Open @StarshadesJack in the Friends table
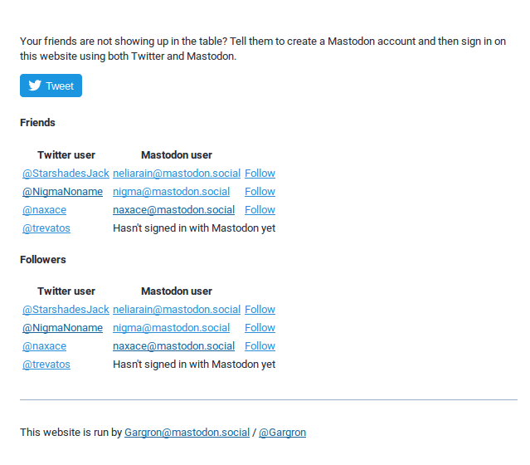 66,174
